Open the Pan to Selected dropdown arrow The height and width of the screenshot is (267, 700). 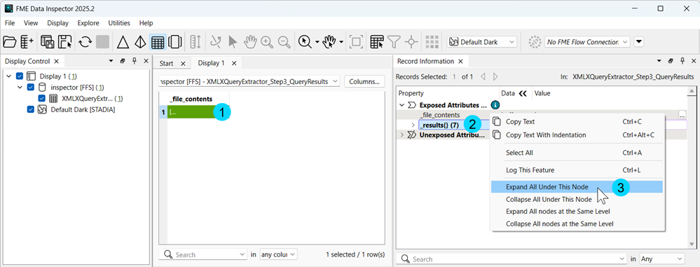pos(341,42)
